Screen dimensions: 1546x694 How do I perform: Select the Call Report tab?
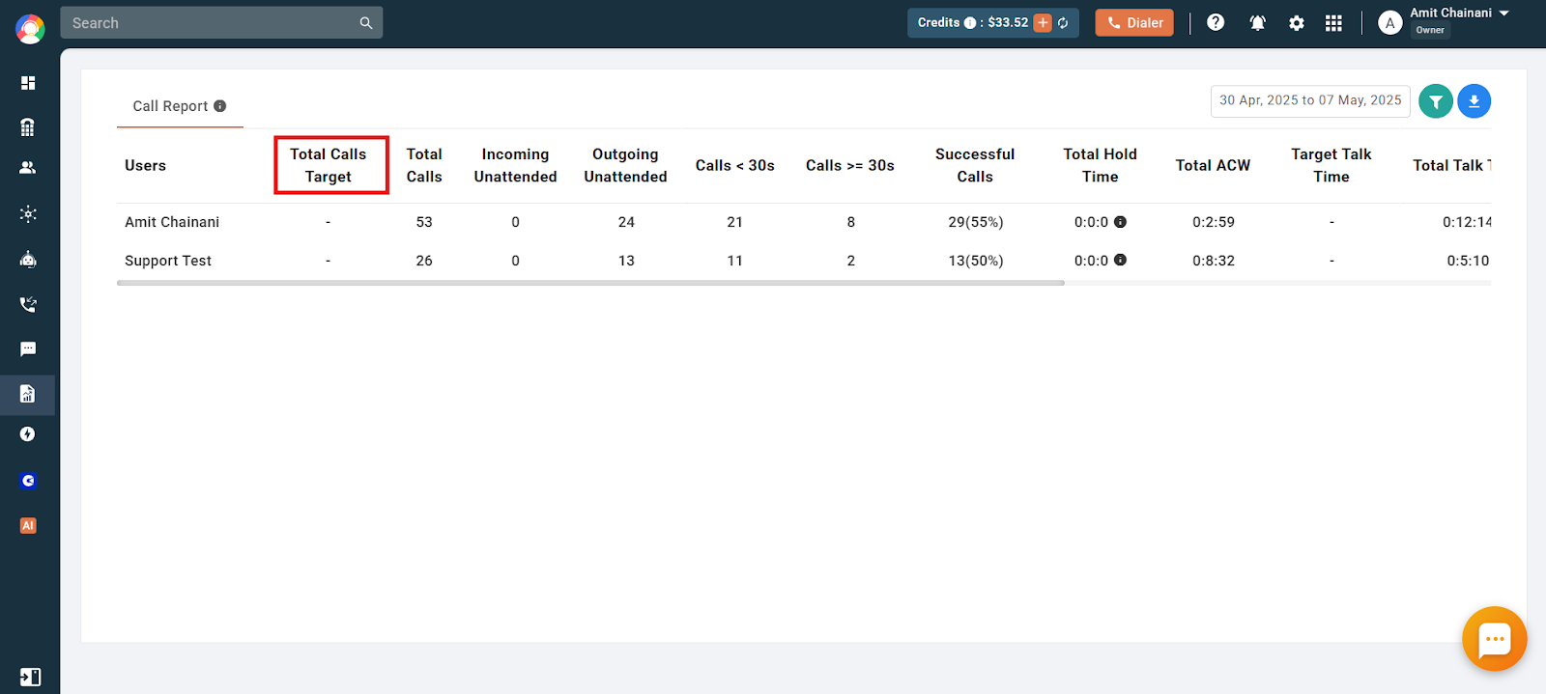(x=180, y=106)
